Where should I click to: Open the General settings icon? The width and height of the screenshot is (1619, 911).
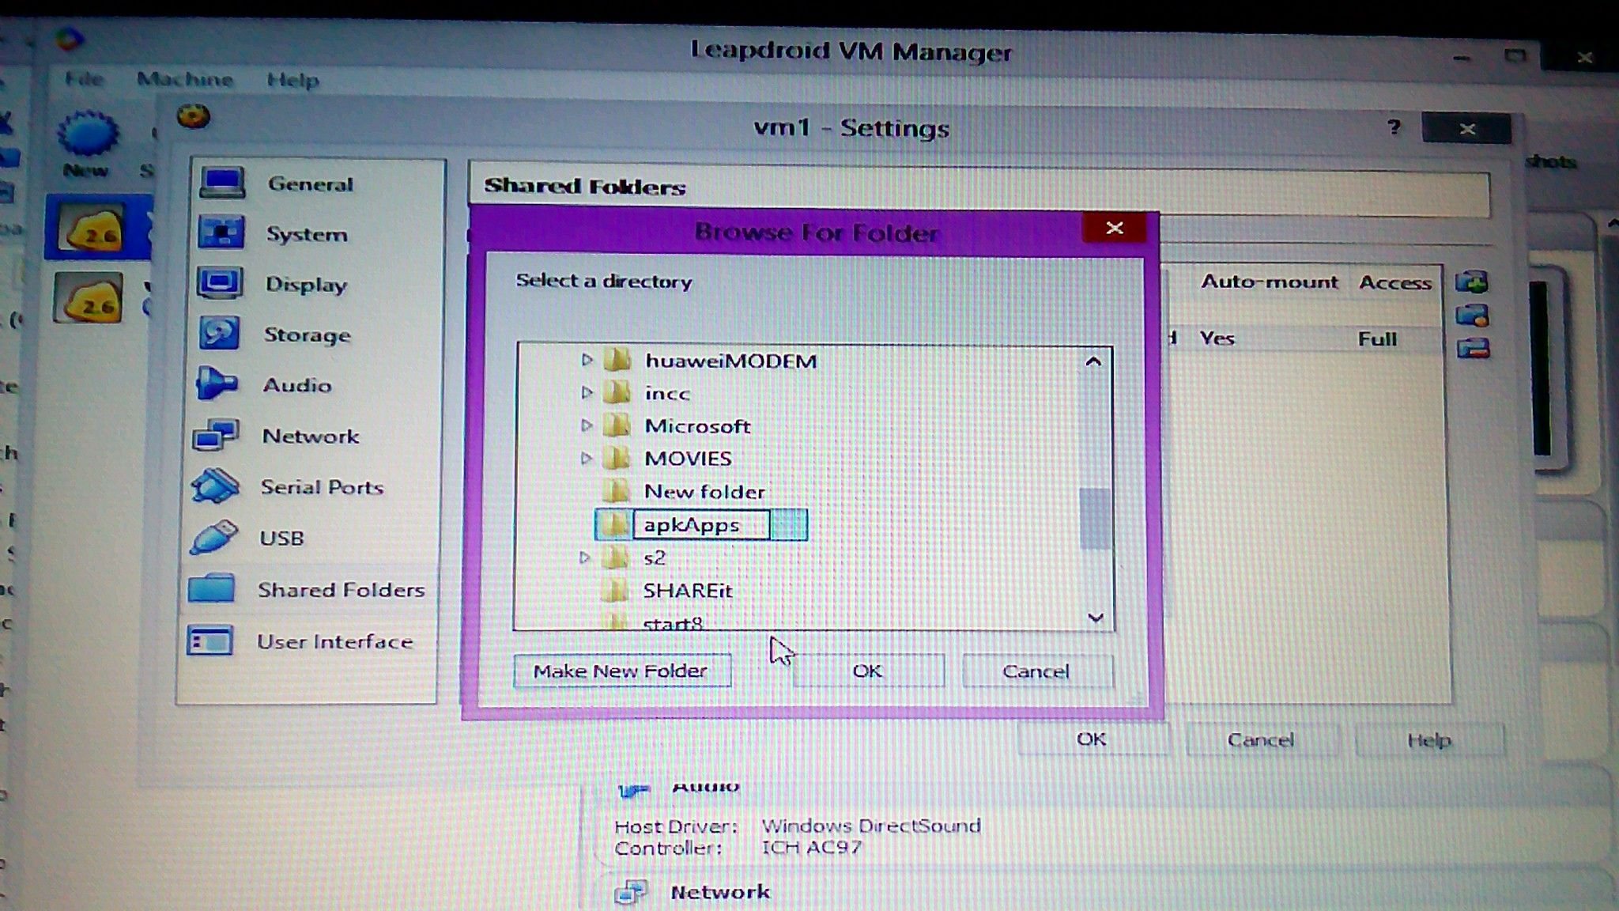point(222,183)
